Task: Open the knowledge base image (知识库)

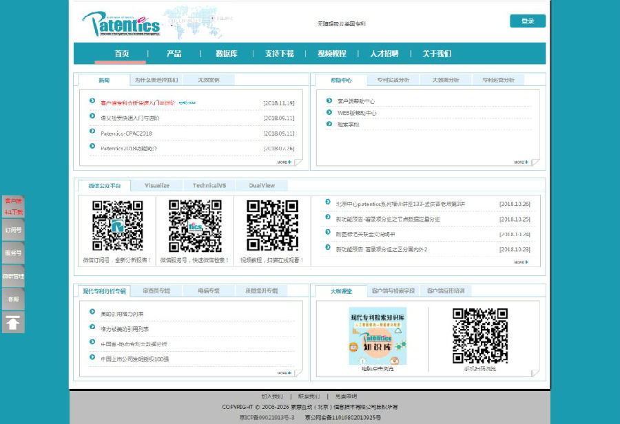Action: point(377,336)
